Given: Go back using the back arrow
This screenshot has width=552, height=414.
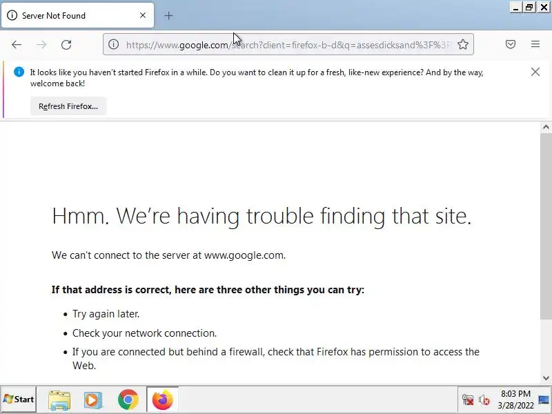Looking at the screenshot, I should (x=17, y=45).
